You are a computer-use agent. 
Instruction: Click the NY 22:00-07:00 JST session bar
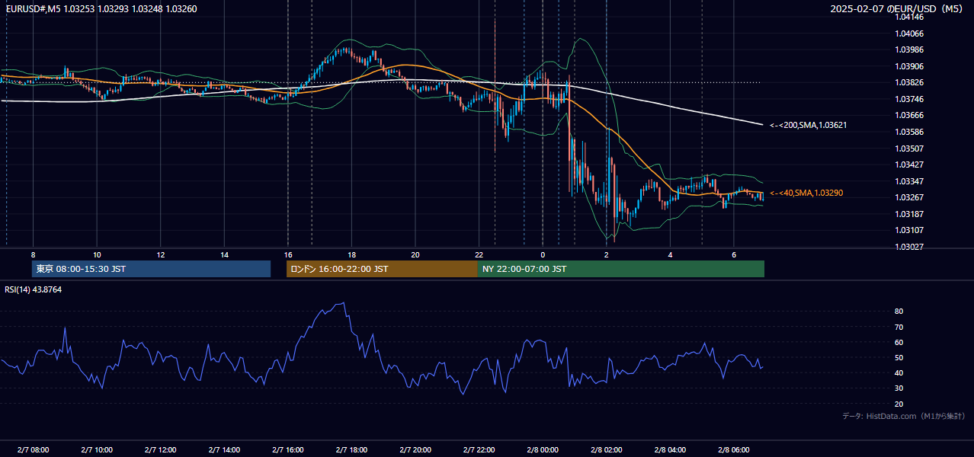[621, 269]
